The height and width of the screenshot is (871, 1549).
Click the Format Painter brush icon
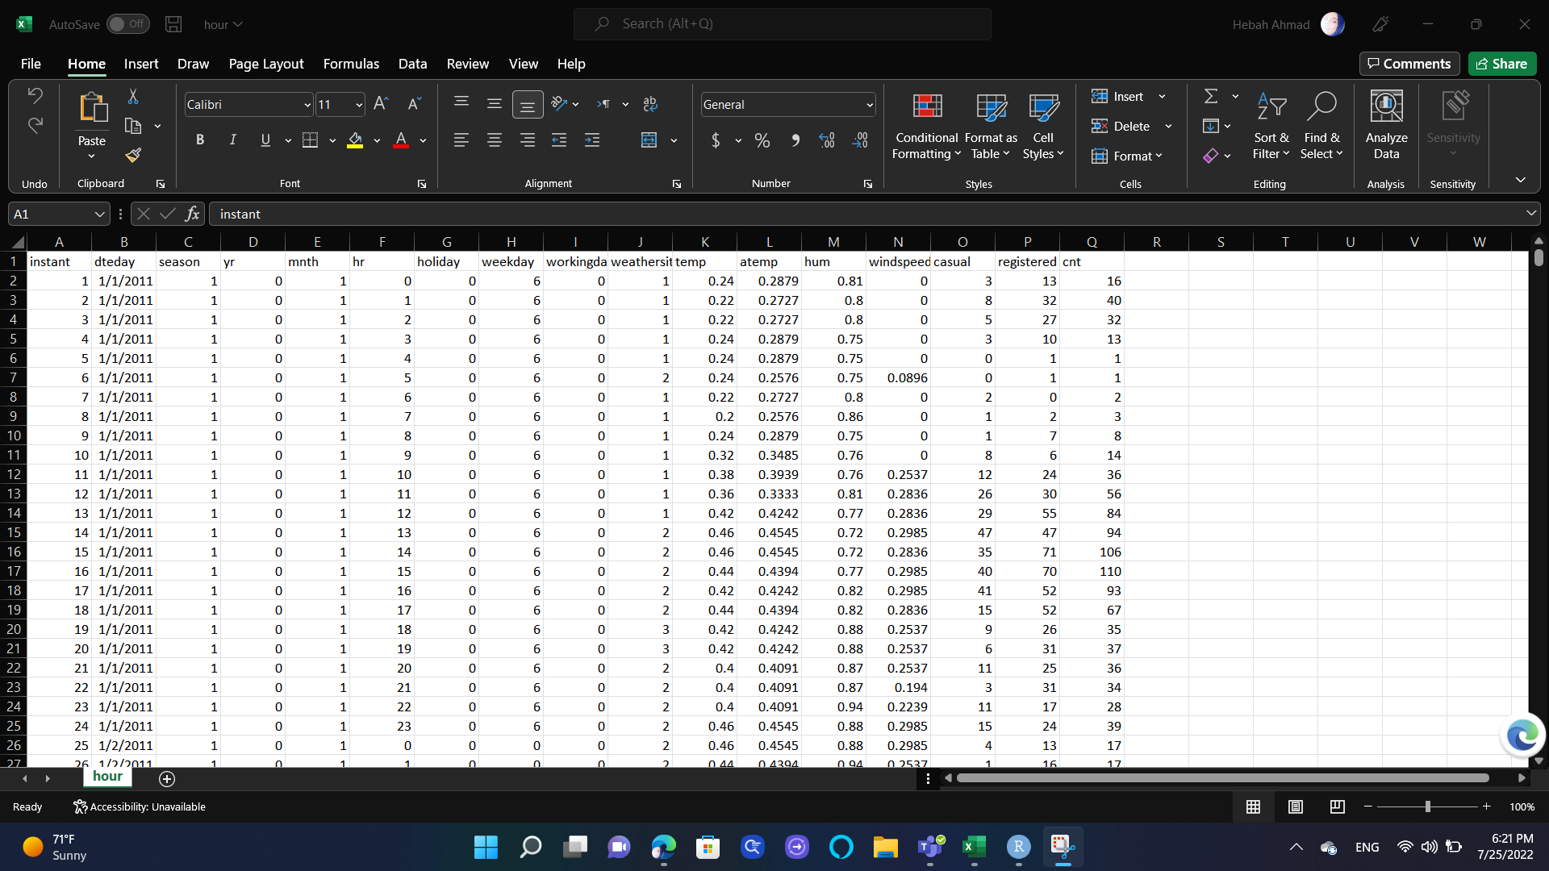click(133, 155)
